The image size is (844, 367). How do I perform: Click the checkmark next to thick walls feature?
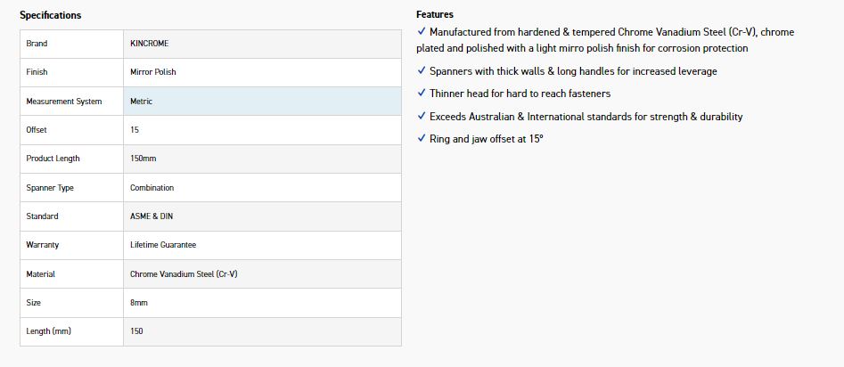point(422,70)
